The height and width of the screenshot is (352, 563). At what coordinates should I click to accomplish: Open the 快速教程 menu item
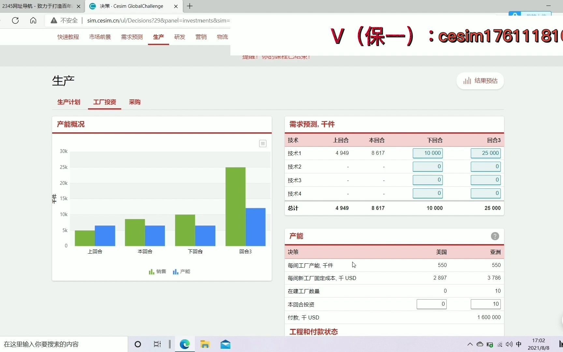pos(68,37)
